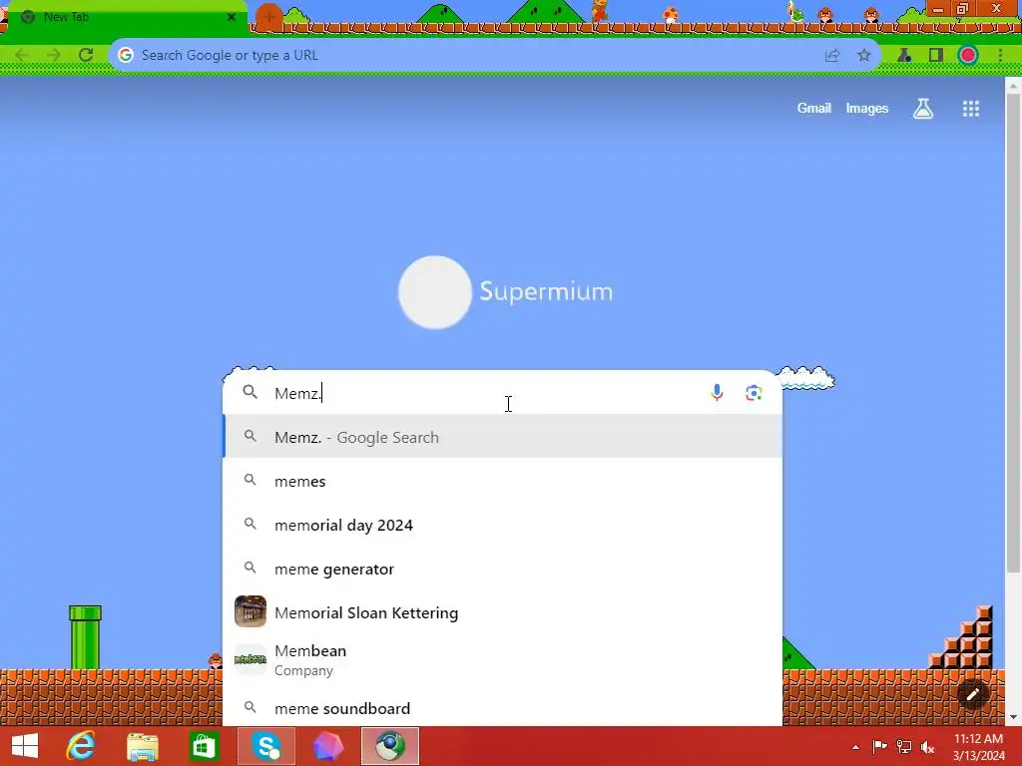This screenshot has height=766, width=1022.
Task: Click the muted volume tray icon
Action: (927, 746)
